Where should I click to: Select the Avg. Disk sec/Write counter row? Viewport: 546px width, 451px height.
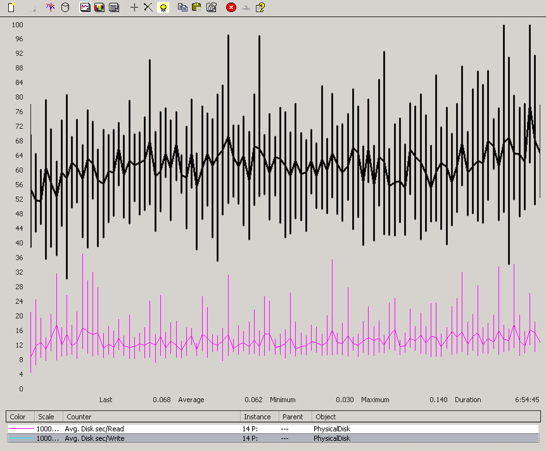click(94, 438)
